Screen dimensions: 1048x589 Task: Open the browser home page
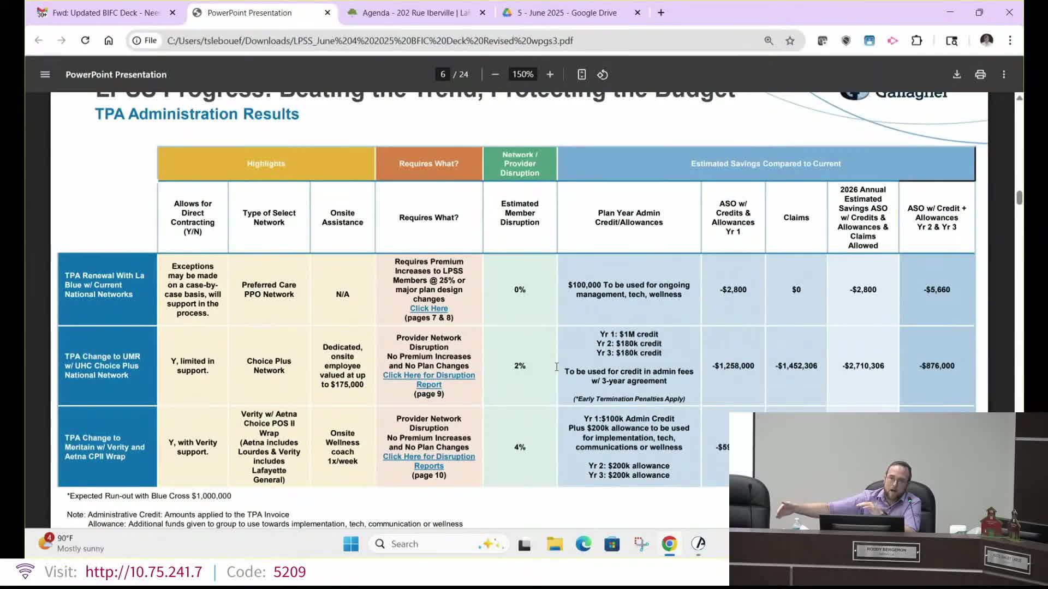[109, 40]
